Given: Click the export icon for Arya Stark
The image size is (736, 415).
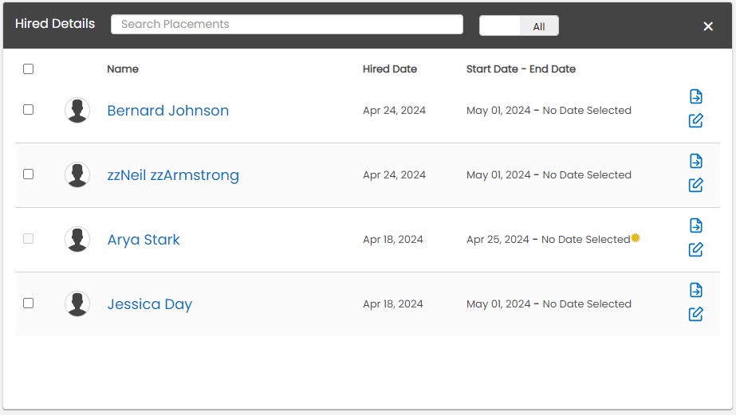Looking at the screenshot, I should [695, 225].
